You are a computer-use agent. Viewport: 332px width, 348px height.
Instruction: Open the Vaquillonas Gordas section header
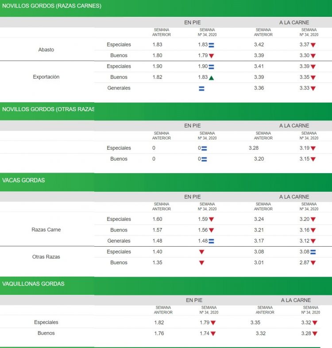pyautogui.click(x=33, y=284)
